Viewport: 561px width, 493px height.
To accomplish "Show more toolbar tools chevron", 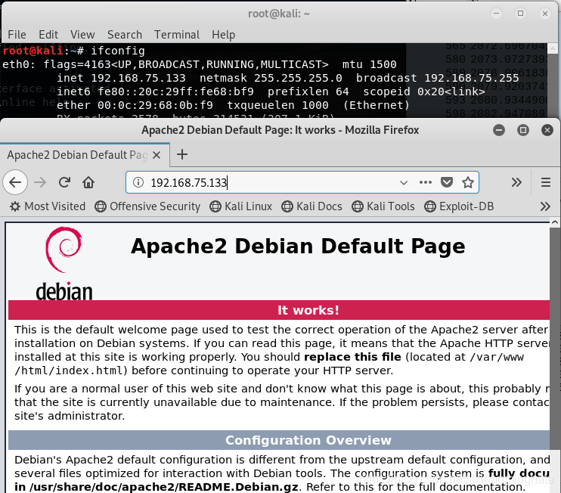I will point(516,182).
